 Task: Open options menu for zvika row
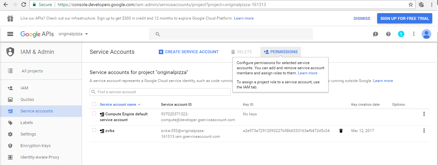click(x=424, y=131)
